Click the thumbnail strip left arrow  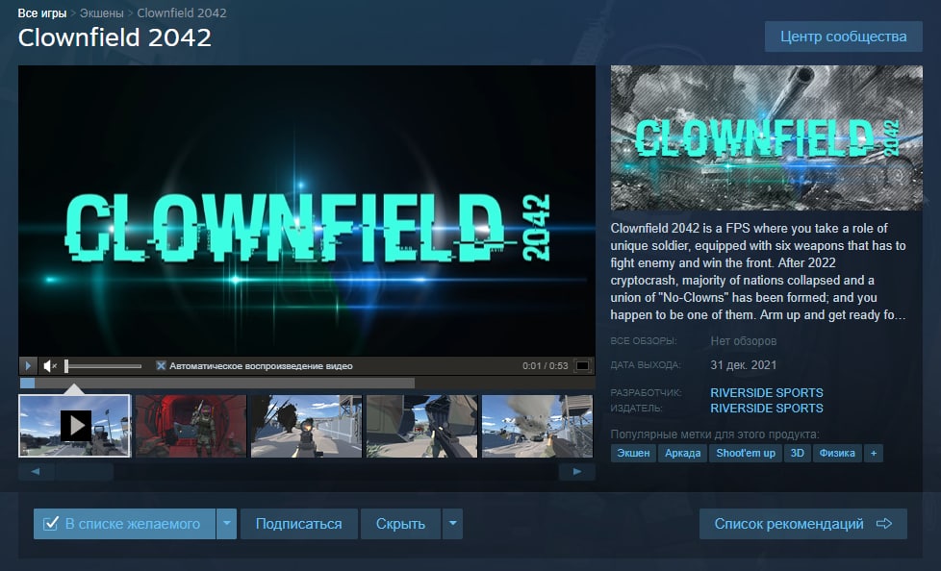click(x=36, y=471)
